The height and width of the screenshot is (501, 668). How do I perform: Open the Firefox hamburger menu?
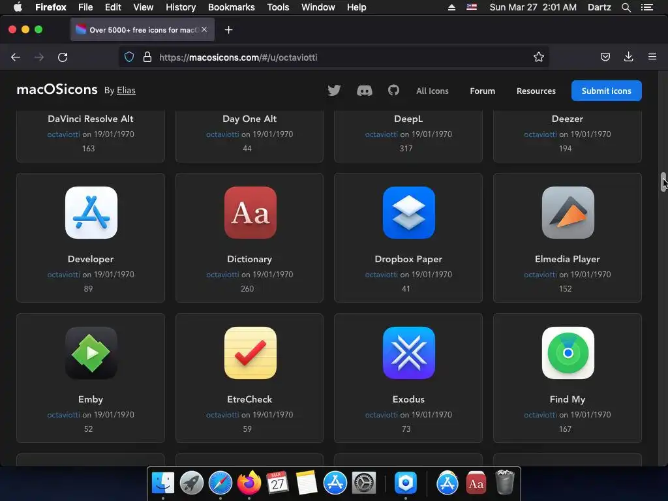click(x=652, y=57)
